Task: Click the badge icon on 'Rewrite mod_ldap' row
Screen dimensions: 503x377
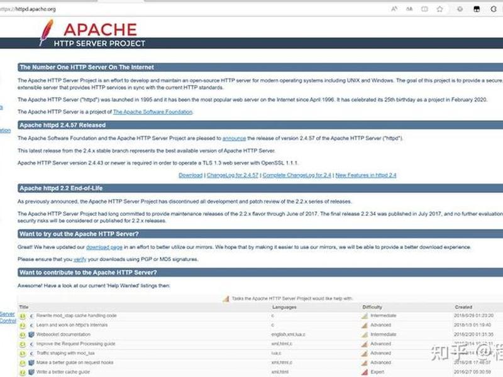Action: pos(23,316)
